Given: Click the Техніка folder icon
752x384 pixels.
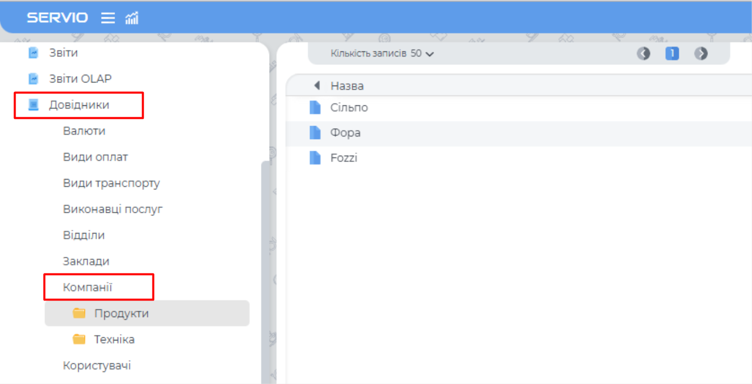Looking at the screenshot, I should (x=79, y=339).
